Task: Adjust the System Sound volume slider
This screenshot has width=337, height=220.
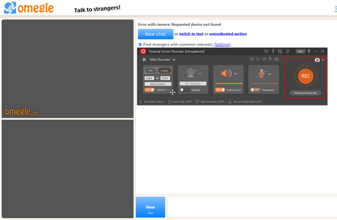Action: tap(229, 83)
